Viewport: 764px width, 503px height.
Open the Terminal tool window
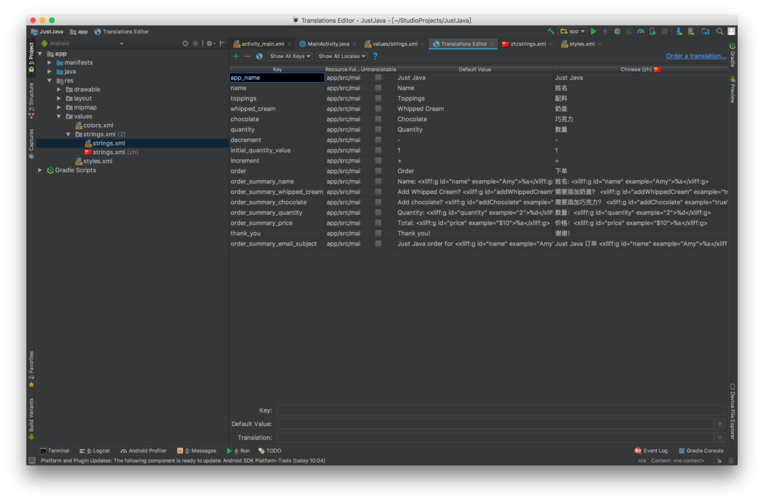[55, 451]
